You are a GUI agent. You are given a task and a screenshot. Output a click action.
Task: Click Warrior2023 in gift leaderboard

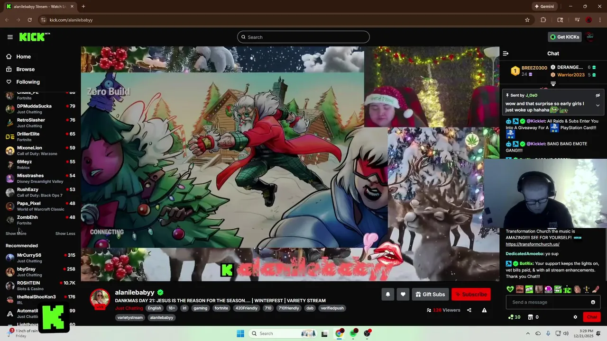pos(570,75)
